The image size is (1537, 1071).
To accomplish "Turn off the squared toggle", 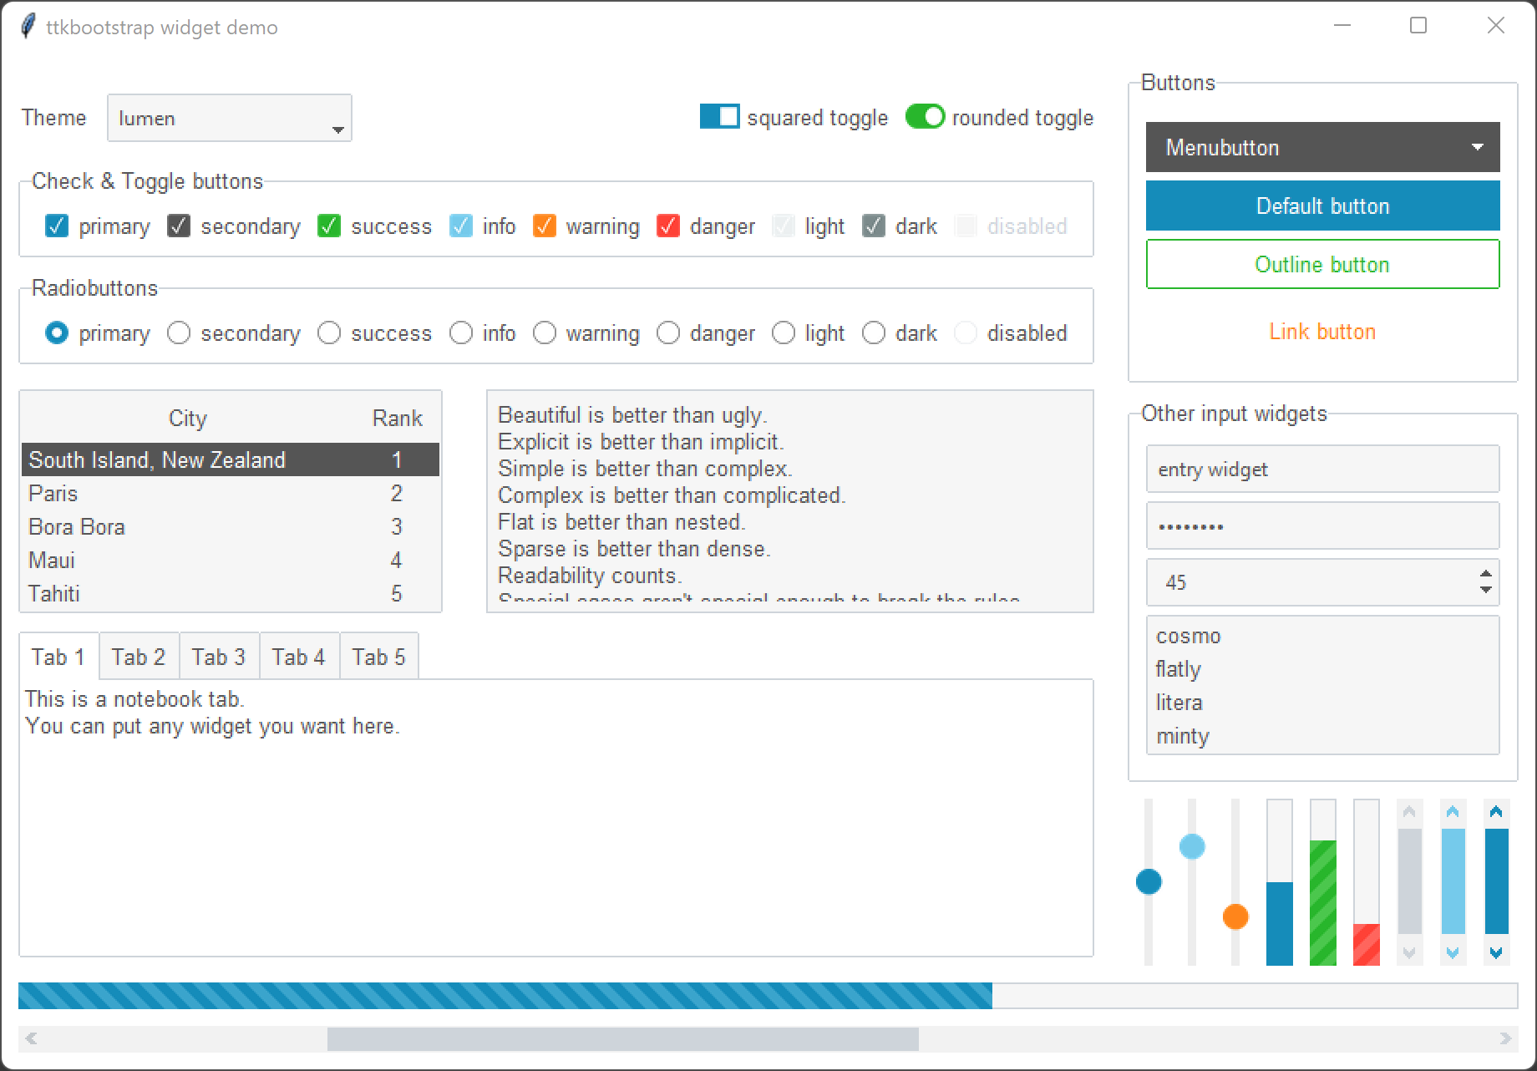I will 720,116.
